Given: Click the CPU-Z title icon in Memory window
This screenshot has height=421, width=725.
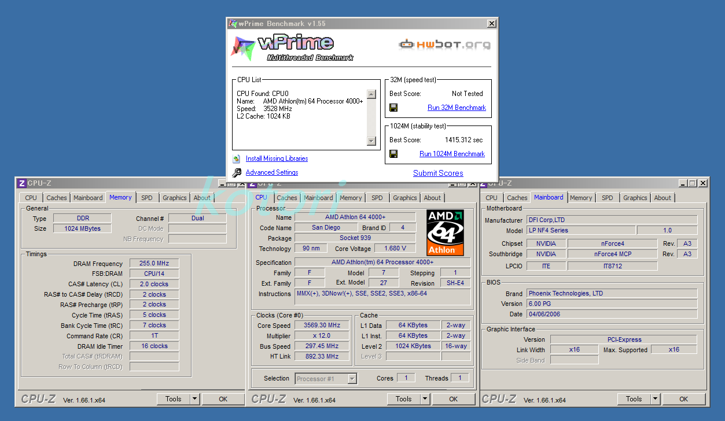Looking at the screenshot, I should (x=21, y=183).
